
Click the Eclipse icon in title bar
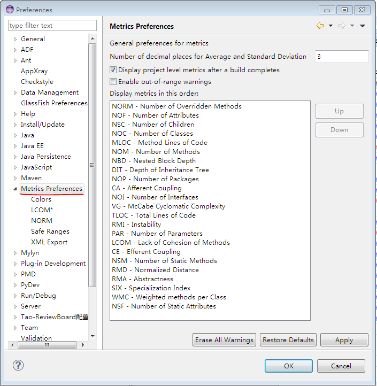coord(10,10)
